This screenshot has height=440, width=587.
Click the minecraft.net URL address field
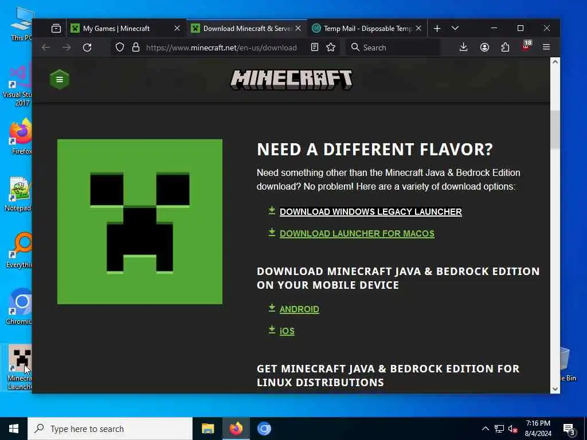tap(221, 48)
